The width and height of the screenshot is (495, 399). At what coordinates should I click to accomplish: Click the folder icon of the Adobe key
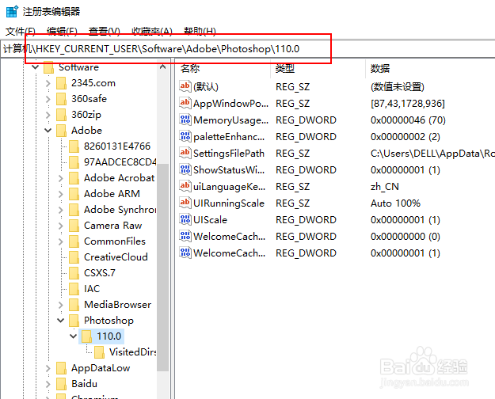(x=61, y=131)
